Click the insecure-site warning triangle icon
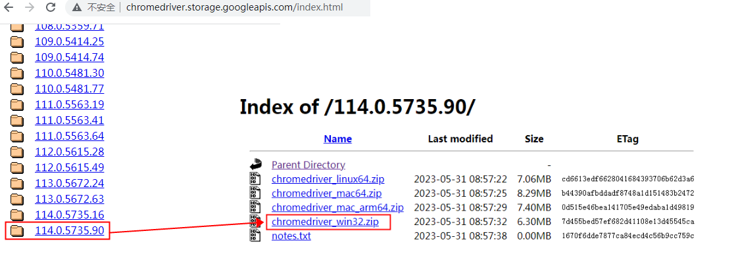738x271 pixels. coord(76,7)
